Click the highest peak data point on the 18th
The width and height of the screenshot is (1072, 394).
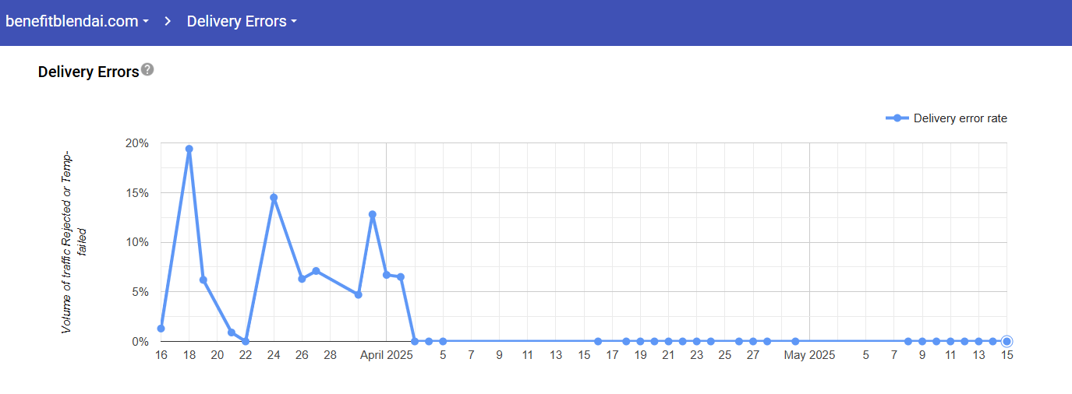pos(189,149)
